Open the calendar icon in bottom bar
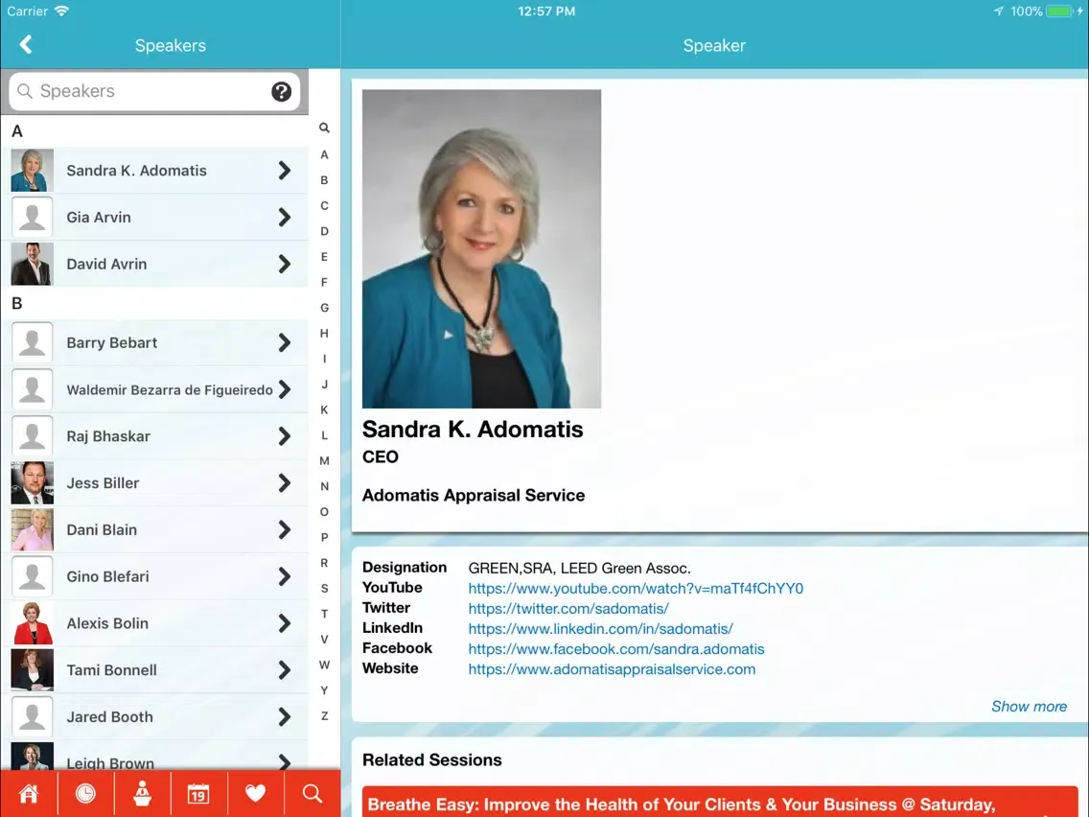The width and height of the screenshot is (1089, 817). pos(198,793)
